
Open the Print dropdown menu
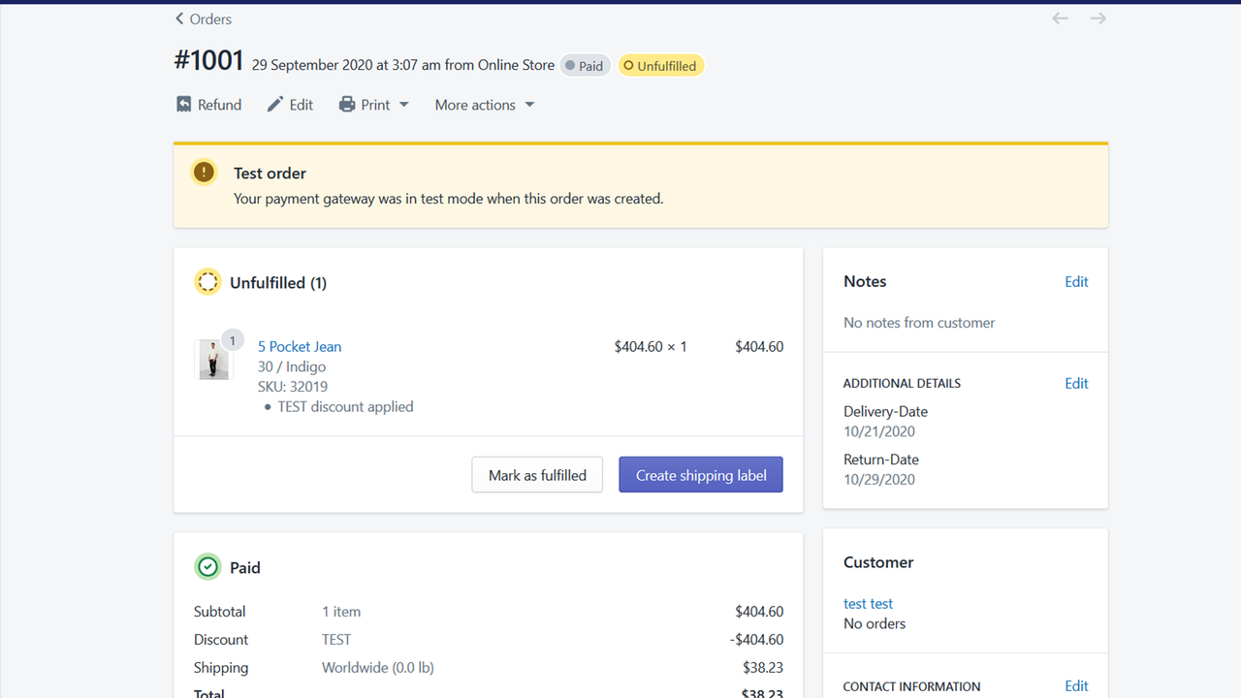point(404,105)
